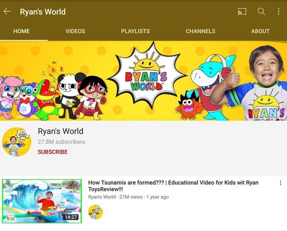Open the "How Tsunamis are formed" video title
Screen dimensions: 287x231
(x=173, y=186)
